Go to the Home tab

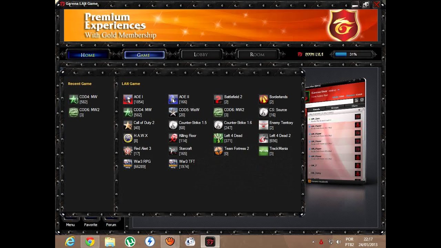pyautogui.click(x=88, y=55)
